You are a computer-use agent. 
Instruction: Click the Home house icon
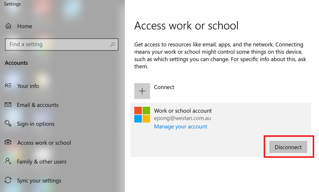[x=8, y=26]
